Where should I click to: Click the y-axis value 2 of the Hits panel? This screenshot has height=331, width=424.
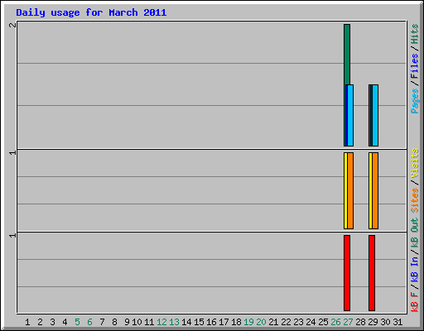pos(12,25)
